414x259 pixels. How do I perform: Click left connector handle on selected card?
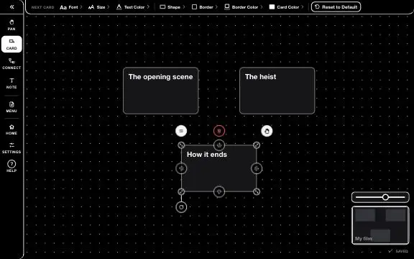pos(181,168)
